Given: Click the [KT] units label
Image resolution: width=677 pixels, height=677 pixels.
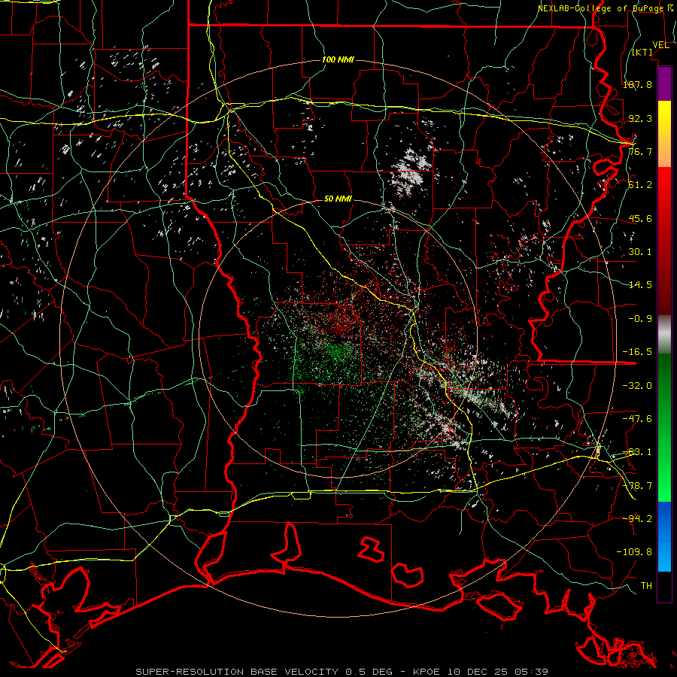Looking at the screenshot, I should [642, 52].
